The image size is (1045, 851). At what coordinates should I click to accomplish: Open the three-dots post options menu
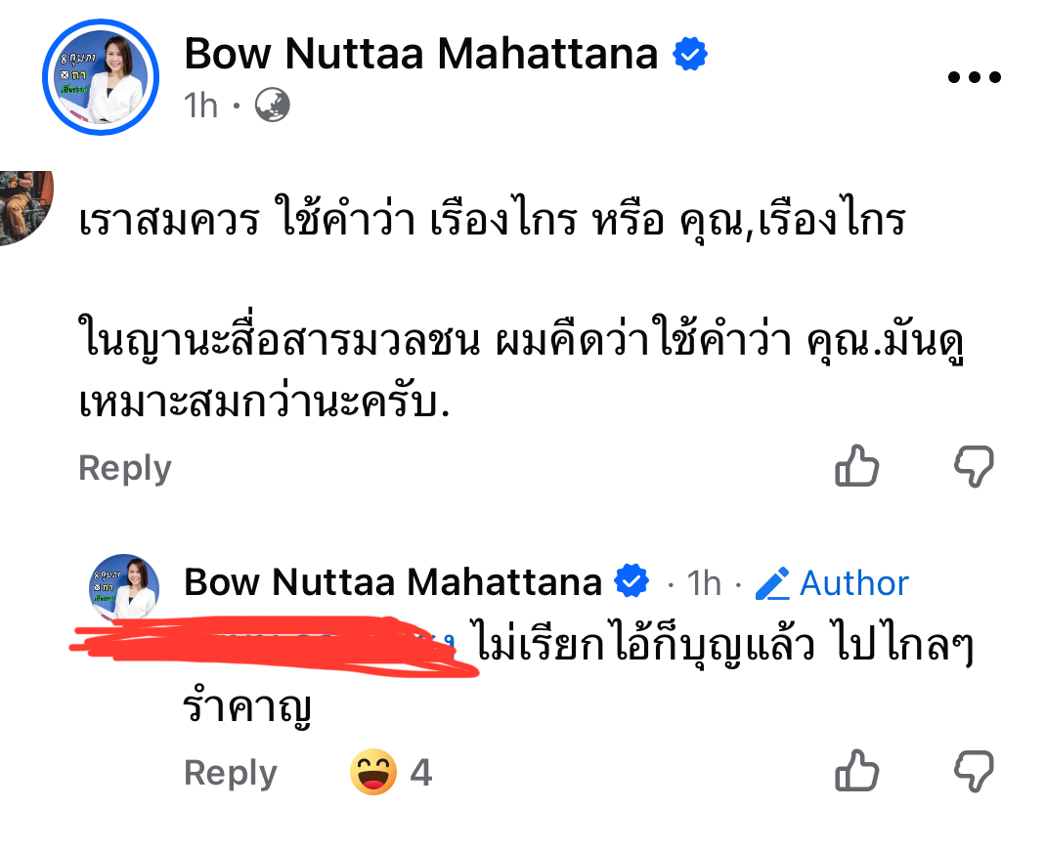pyautogui.click(x=975, y=78)
